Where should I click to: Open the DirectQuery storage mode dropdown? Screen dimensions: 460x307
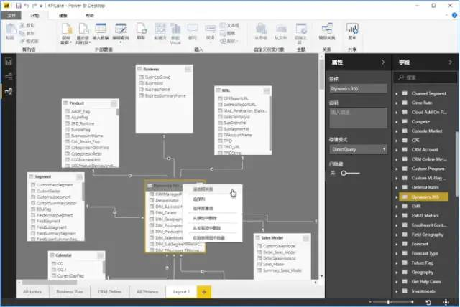[x=358, y=149]
